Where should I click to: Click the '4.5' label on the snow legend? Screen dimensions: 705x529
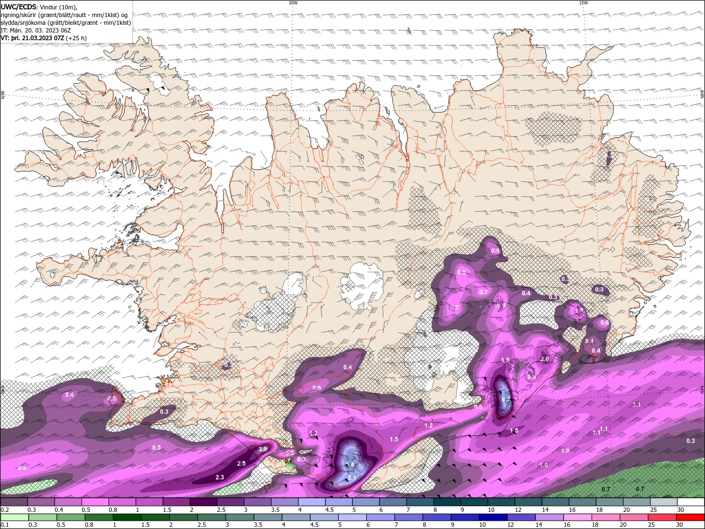point(330,510)
